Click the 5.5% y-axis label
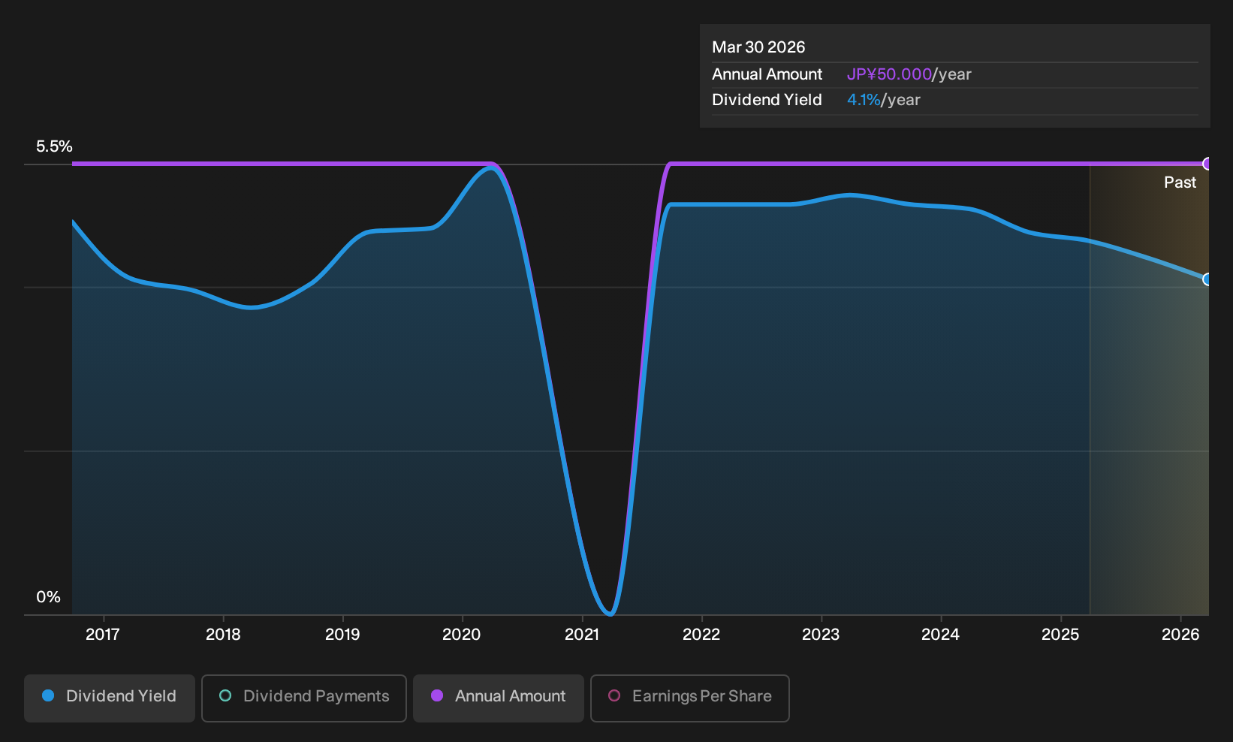 54,146
